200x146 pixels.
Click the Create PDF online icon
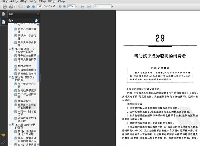click(x=11, y=6)
